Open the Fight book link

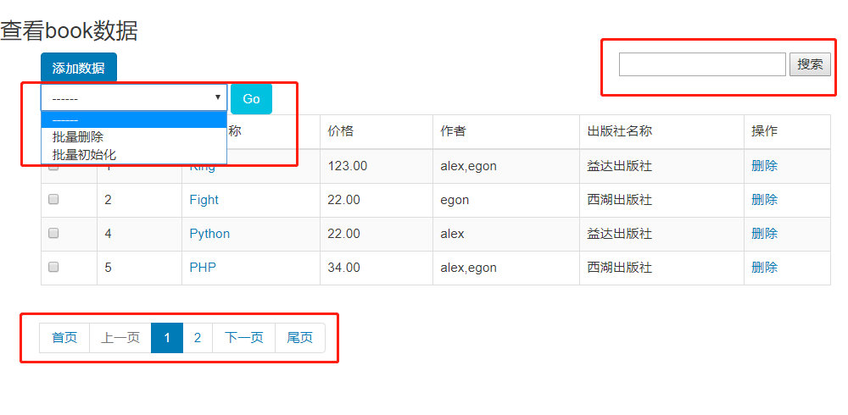(x=204, y=200)
